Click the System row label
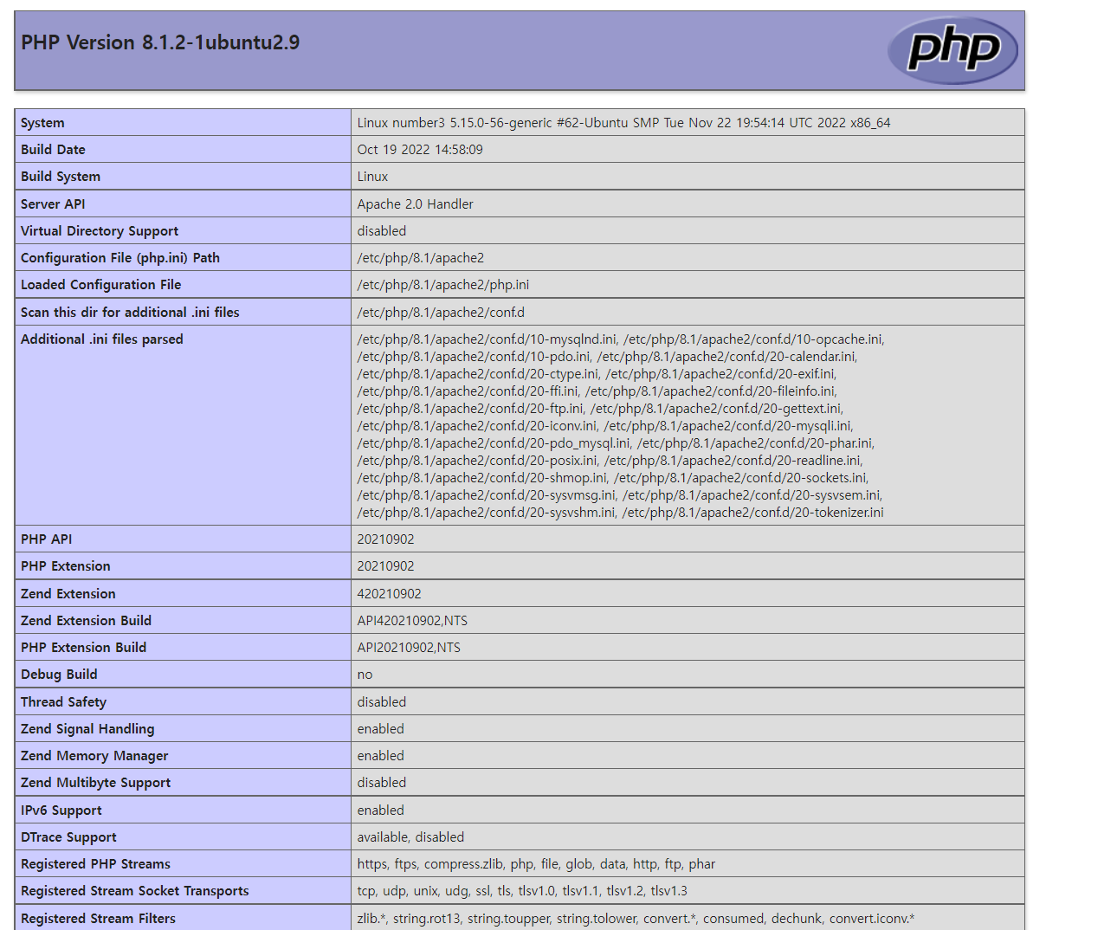The image size is (1117, 930). point(42,123)
